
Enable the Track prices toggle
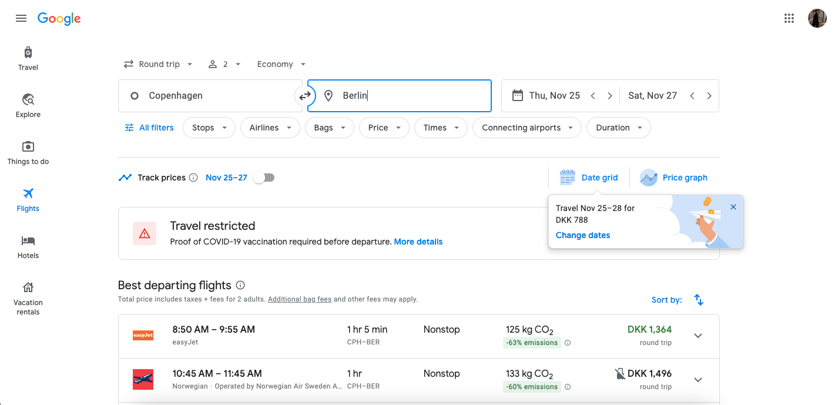[x=264, y=178]
